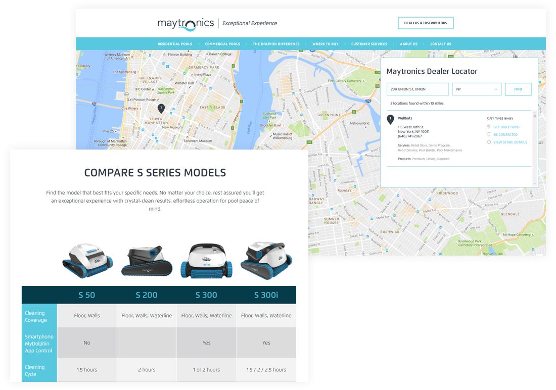Click the '1.5 / 2 / 2.5 hours' cell
The image size is (556, 390).
(266, 370)
